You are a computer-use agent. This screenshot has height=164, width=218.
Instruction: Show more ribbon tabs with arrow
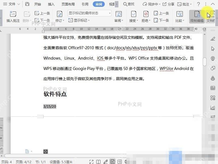117,4
